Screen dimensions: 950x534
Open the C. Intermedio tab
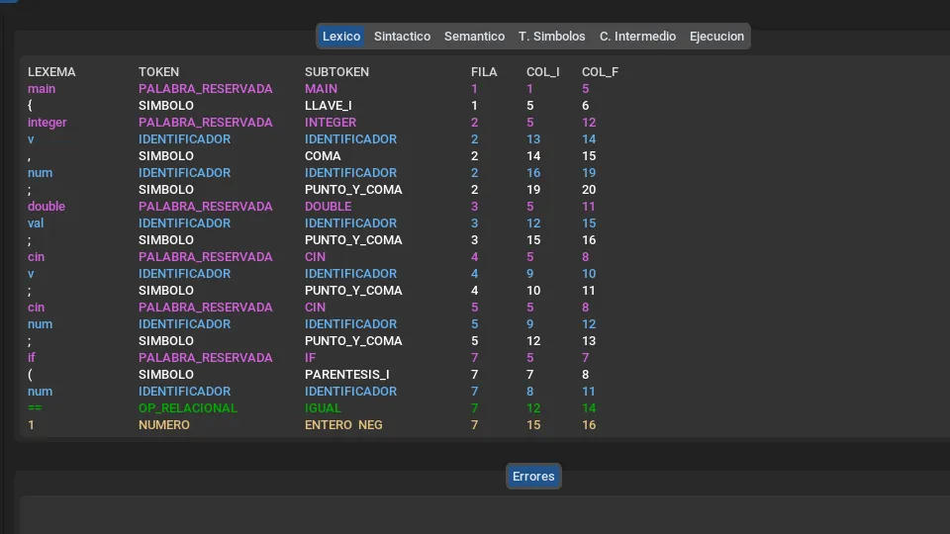point(637,37)
